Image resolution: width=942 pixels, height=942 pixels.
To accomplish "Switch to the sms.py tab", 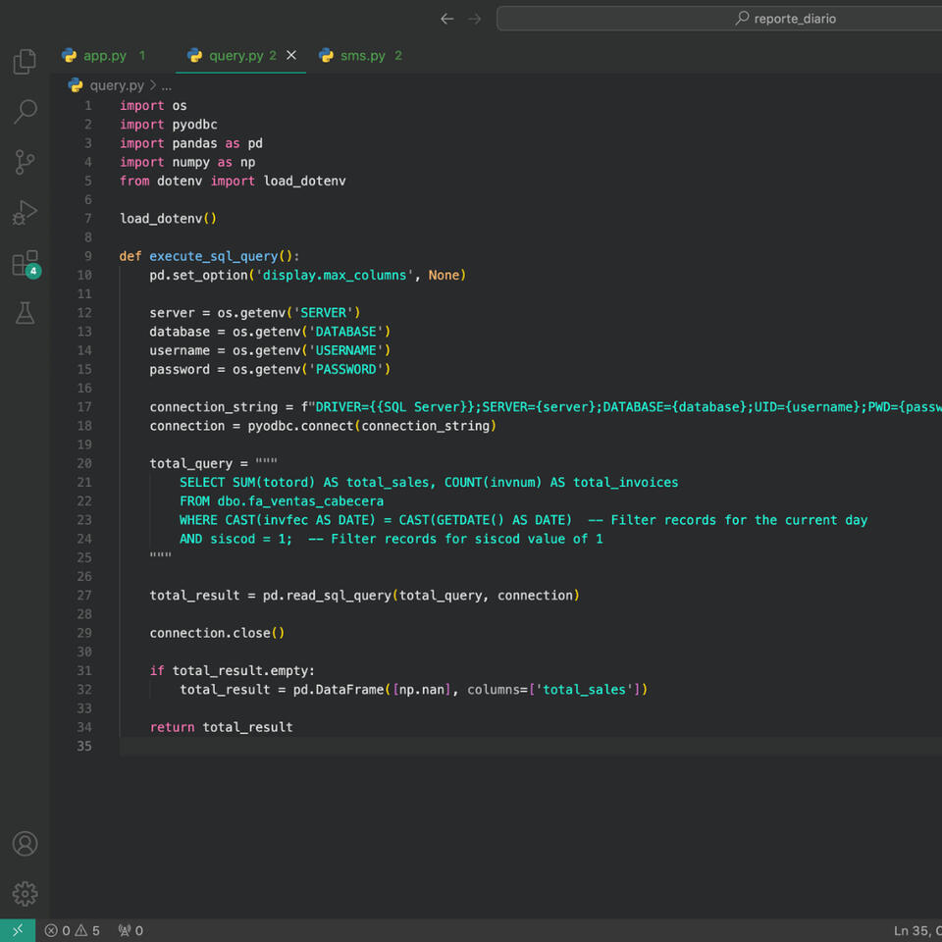I will tap(361, 56).
